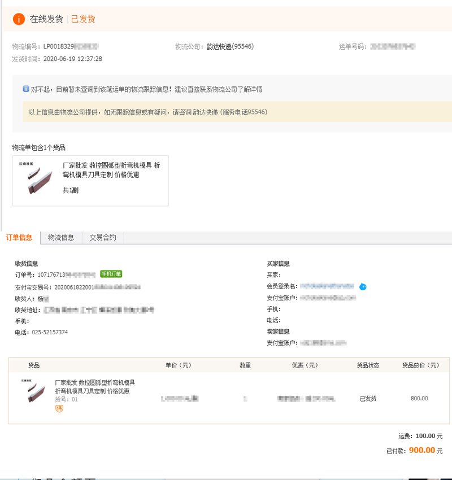Open product title link in order table
Image resolution: width=452 pixels, height=480 pixels.
(95, 387)
